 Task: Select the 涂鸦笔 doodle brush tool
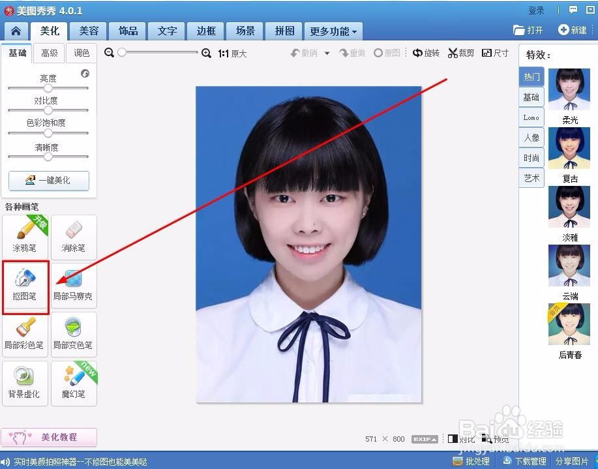25,236
